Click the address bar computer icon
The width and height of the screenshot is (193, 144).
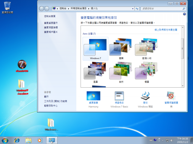click(54, 8)
